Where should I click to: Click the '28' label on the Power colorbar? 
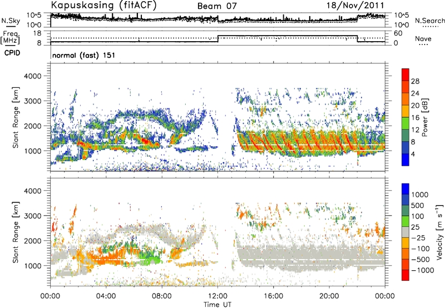click(415, 81)
